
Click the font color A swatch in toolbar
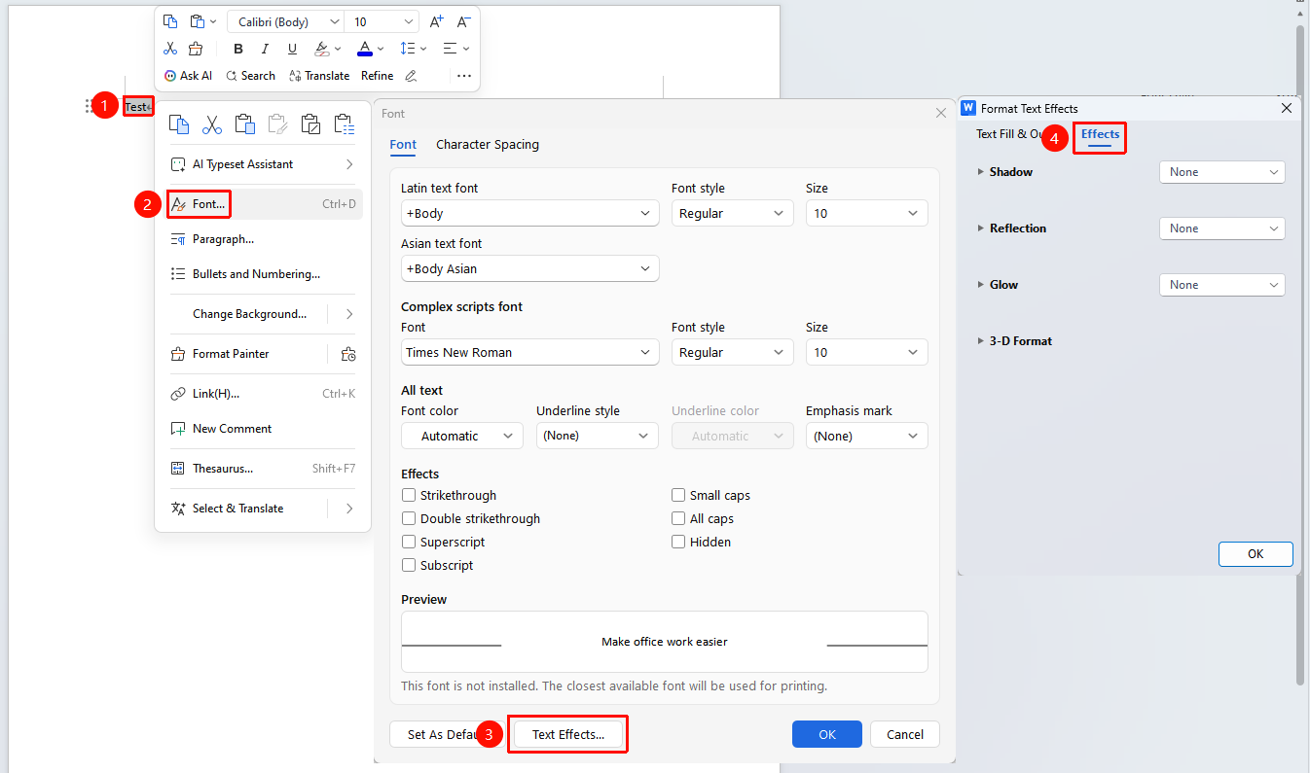[x=365, y=49]
